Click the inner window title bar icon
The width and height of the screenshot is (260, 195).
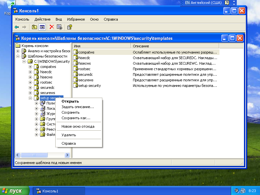(x=18, y=38)
